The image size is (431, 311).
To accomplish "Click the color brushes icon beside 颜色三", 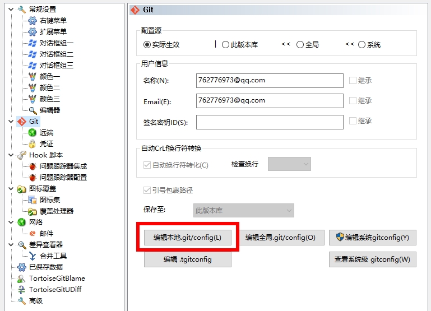I will coord(32,99).
